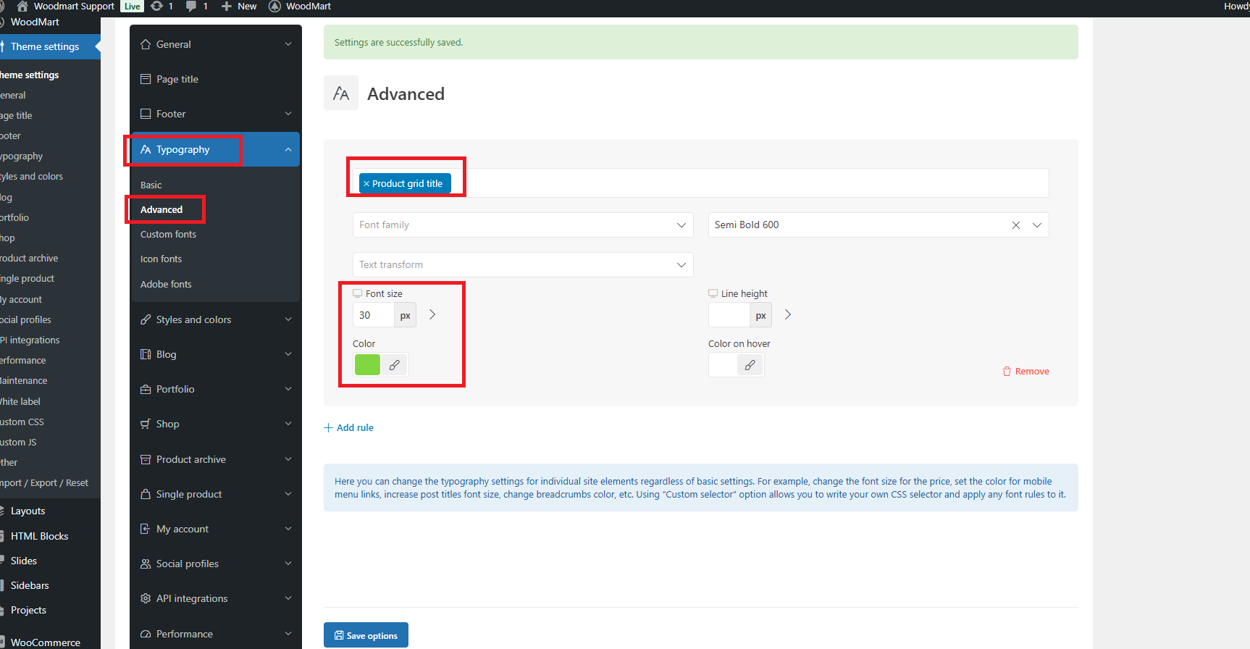The width and height of the screenshot is (1250, 649).
Task: Open Color on hover eyedropper picker
Action: pyautogui.click(x=750, y=365)
